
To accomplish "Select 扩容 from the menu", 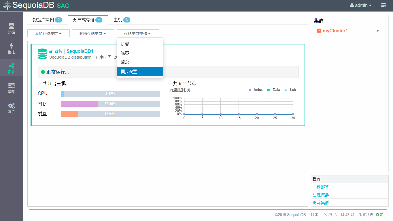I will (x=140, y=44).
